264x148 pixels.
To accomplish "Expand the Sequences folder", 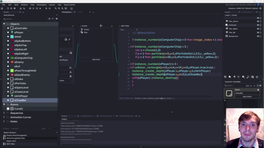I will pos(4,113).
